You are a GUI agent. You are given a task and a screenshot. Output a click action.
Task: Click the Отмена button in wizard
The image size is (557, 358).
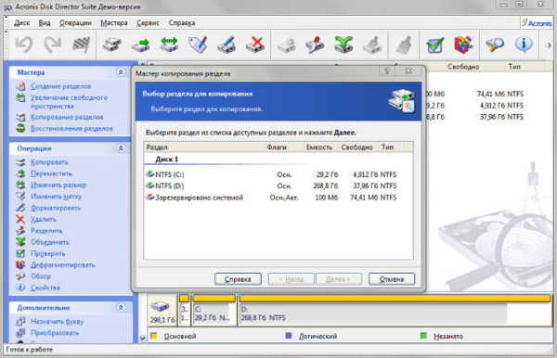click(x=392, y=279)
